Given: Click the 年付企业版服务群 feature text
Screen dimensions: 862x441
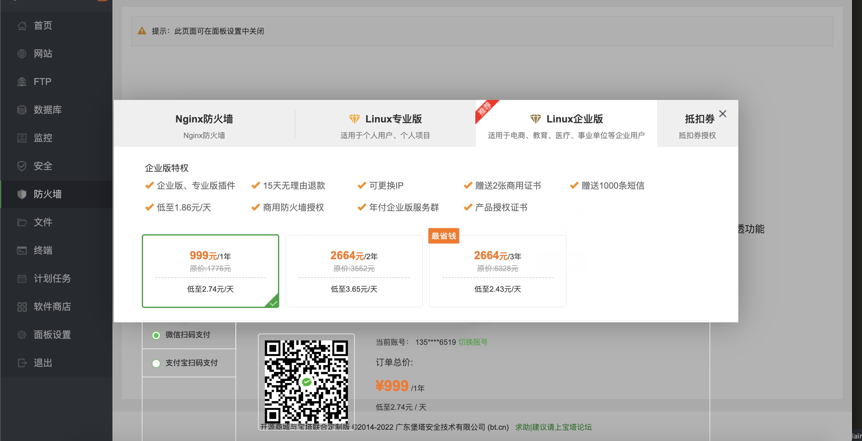Looking at the screenshot, I should (x=404, y=207).
